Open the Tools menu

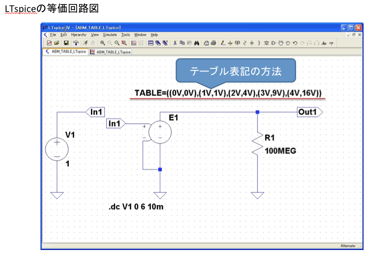[x=125, y=35]
